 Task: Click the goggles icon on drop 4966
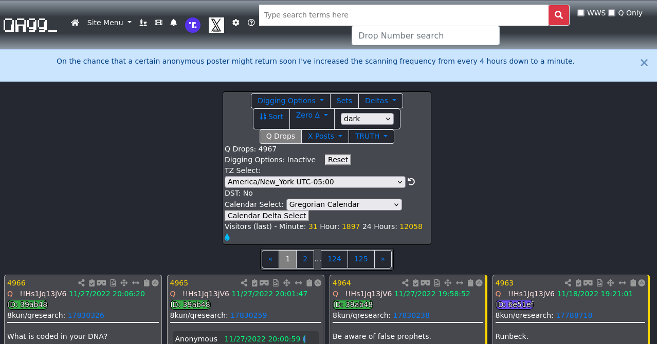(101, 283)
